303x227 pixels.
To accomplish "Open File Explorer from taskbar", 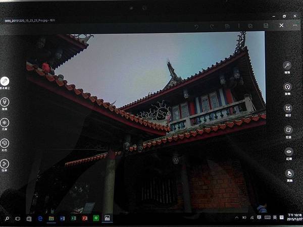I will 51,218.
